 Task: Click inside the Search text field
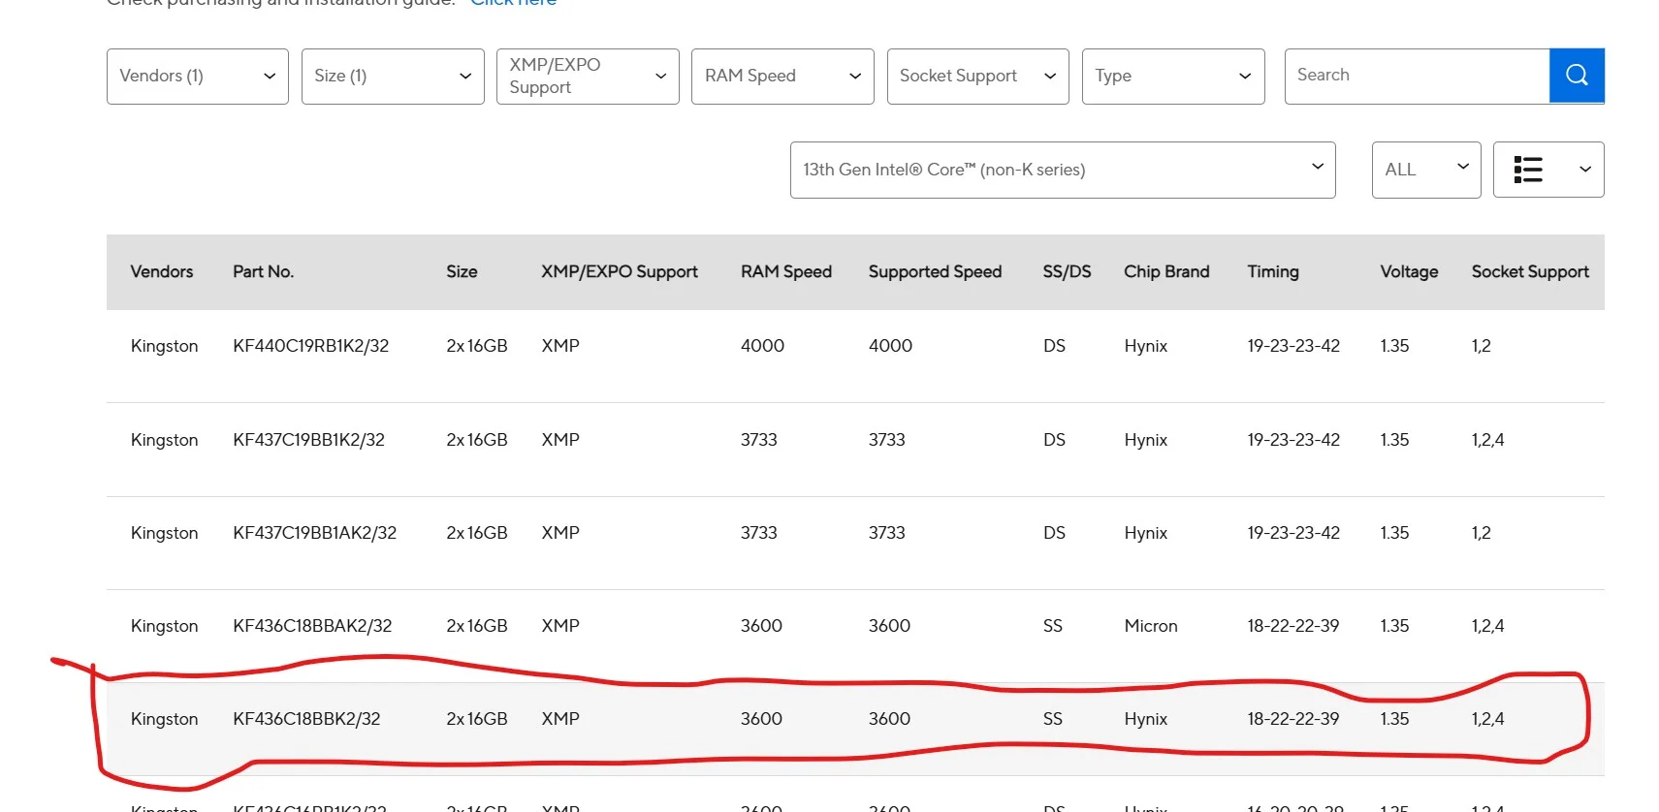point(1416,76)
